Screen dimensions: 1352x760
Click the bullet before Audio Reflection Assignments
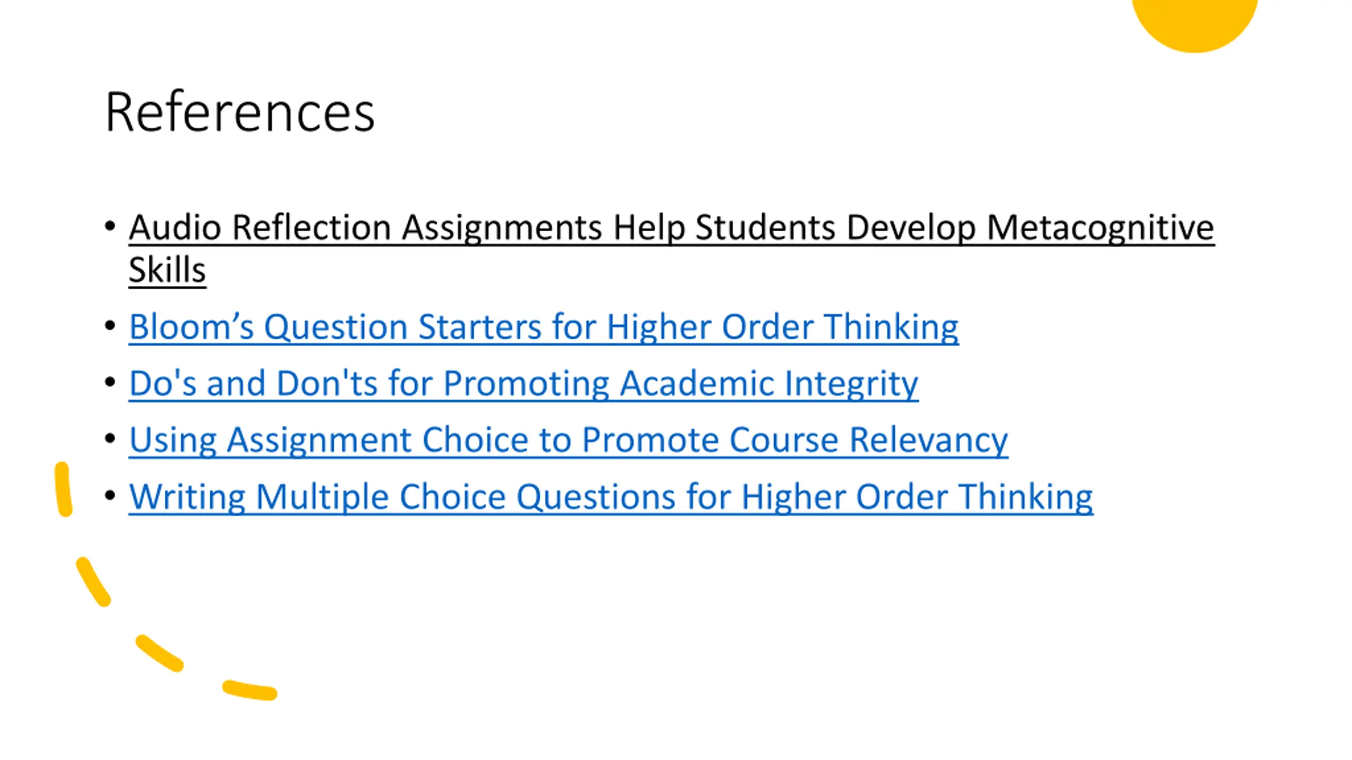[x=110, y=227]
